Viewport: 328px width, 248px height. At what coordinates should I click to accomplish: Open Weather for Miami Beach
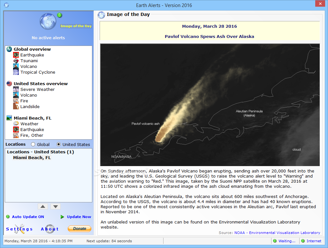(29, 124)
